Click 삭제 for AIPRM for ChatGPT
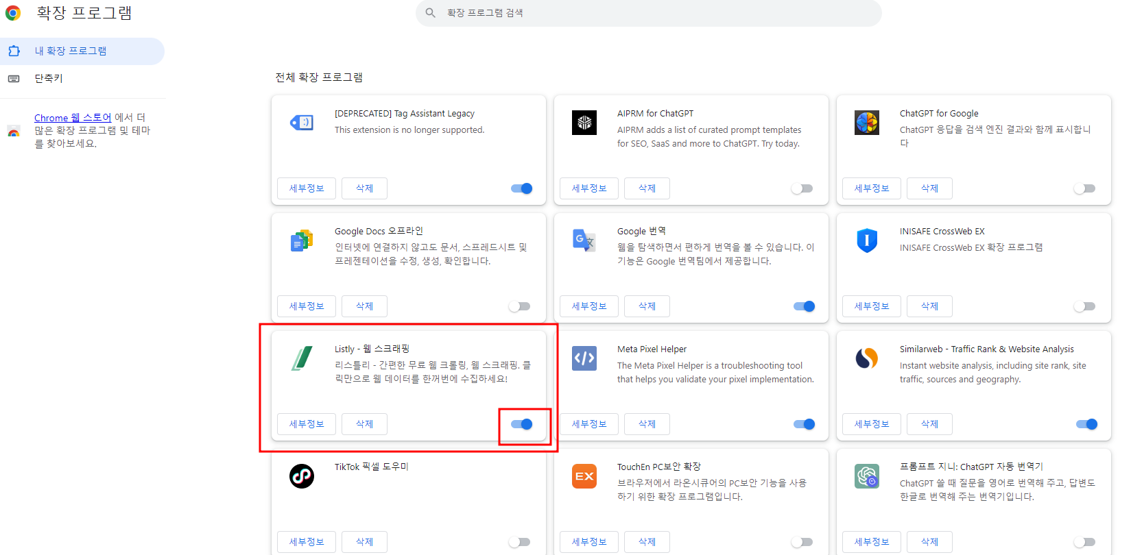The height and width of the screenshot is (555, 1131). [x=647, y=188]
